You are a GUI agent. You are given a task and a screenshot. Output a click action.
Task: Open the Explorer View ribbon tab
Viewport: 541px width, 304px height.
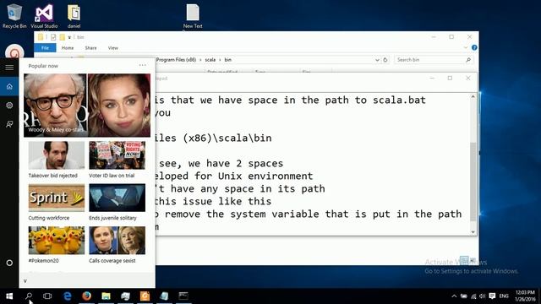(x=113, y=48)
